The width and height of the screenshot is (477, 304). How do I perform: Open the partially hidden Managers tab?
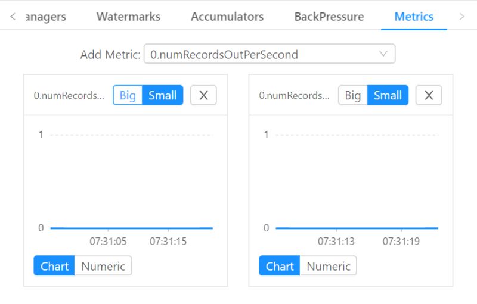pos(47,17)
